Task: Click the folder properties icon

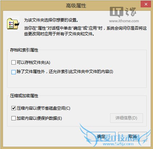Action: click(x=13, y=24)
